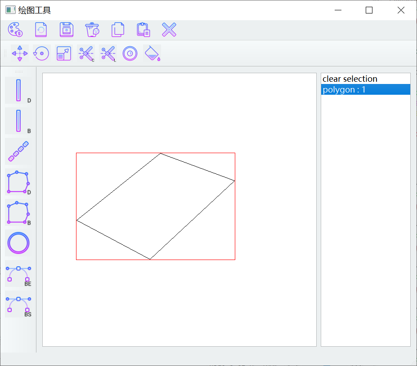Click the reset canvas document icon
This screenshot has width=417, height=366.
(x=41, y=30)
